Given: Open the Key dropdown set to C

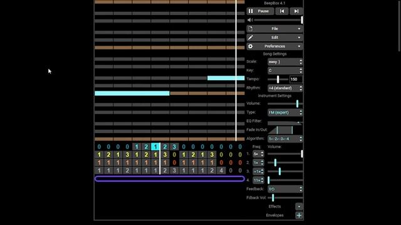Looking at the screenshot, I should [285, 71].
